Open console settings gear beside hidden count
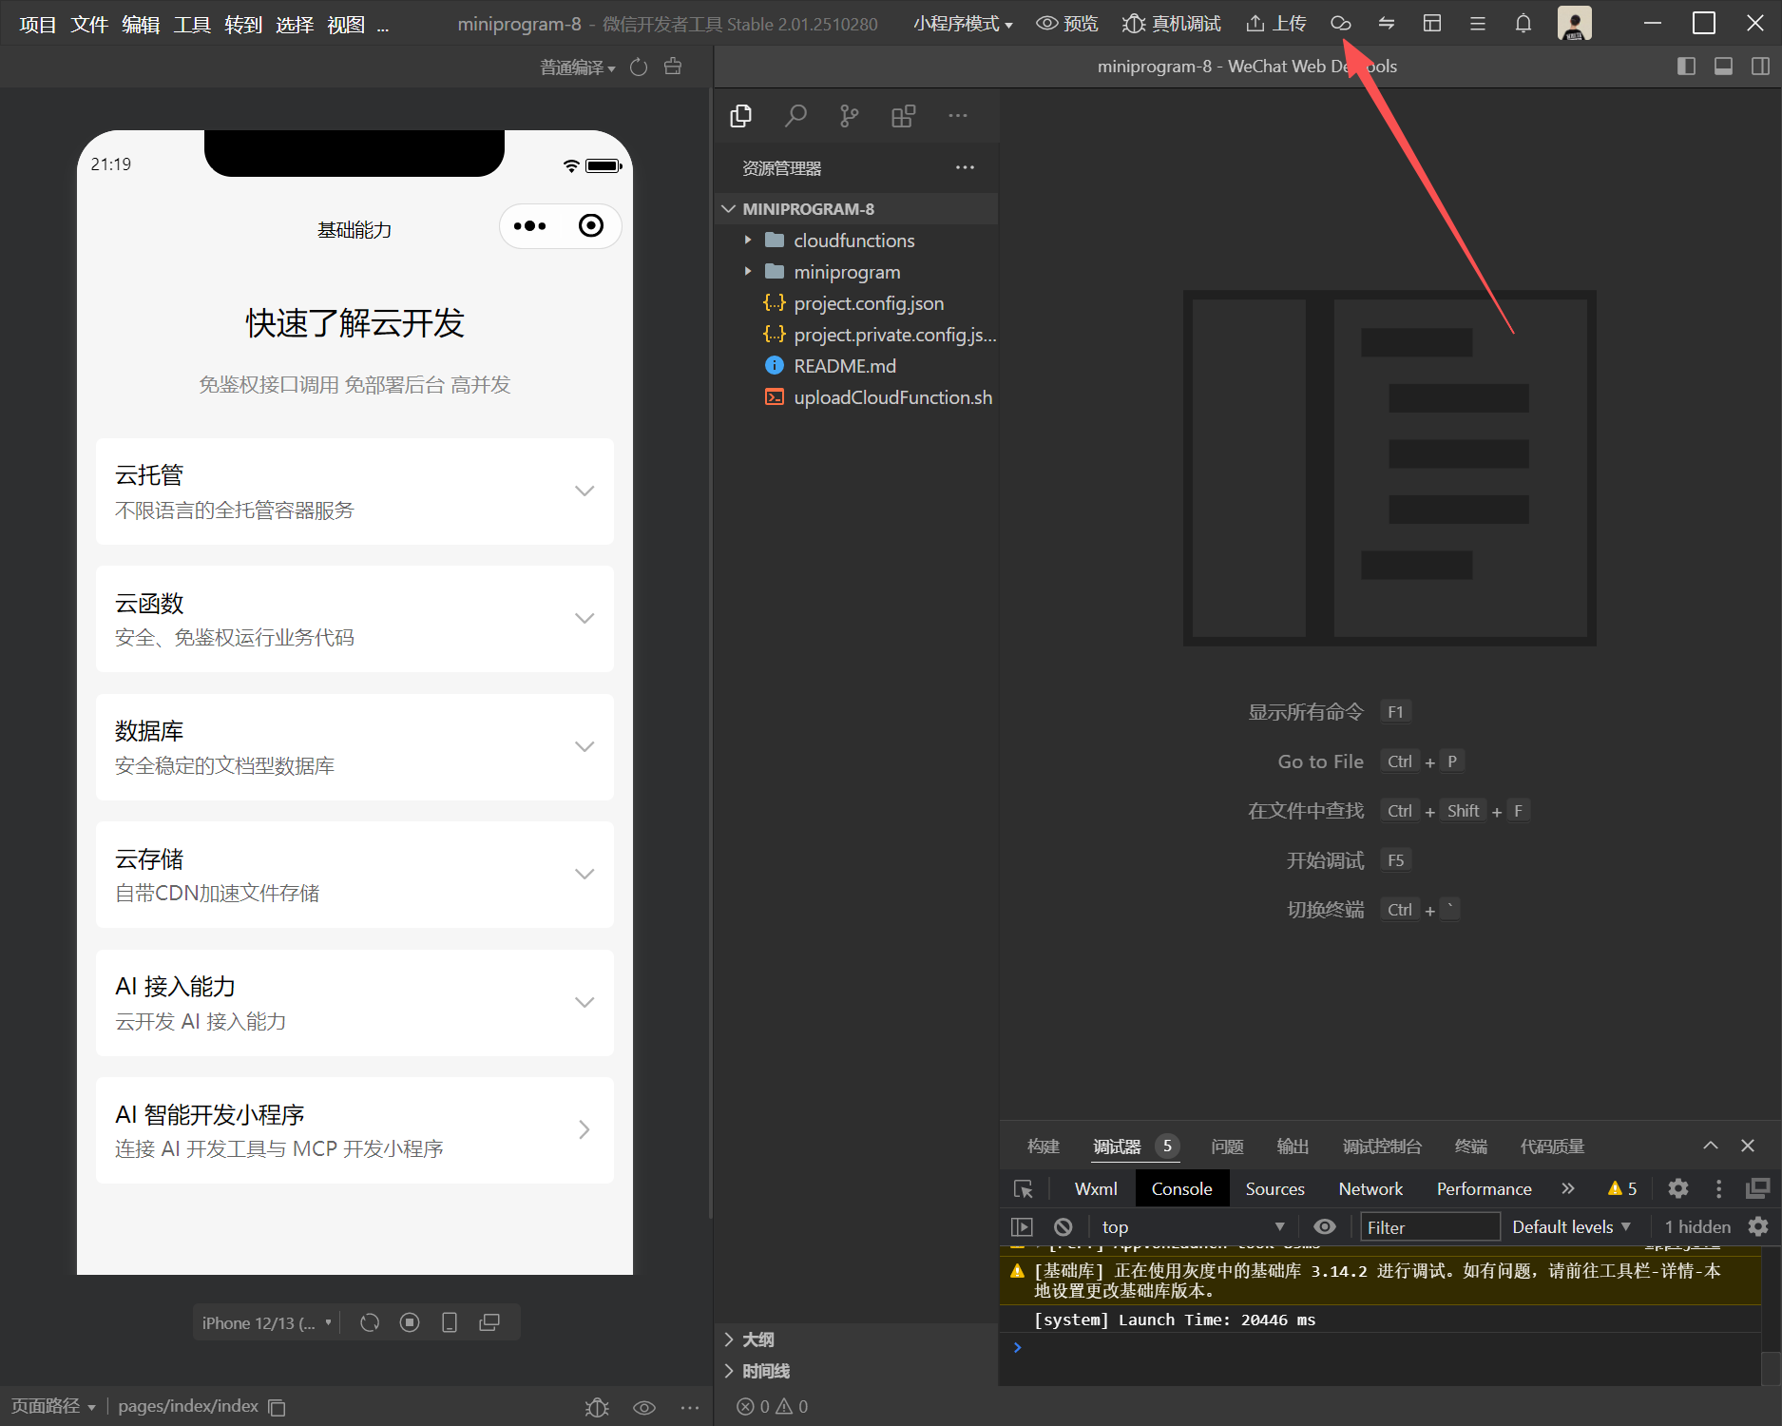The width and height of the screenshot is (1782, 1426). click(x=1758, y=1226)
